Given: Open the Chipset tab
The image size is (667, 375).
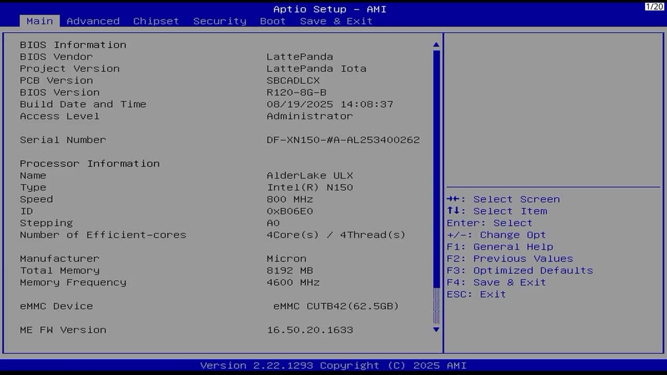Looking at the screenshot, I should [x=156, y=21].
